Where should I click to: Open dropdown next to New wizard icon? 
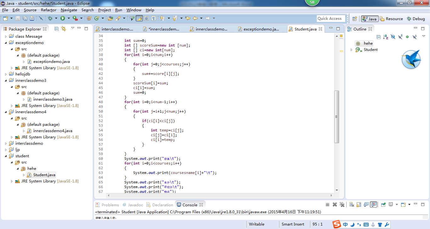tap(11, 18)
